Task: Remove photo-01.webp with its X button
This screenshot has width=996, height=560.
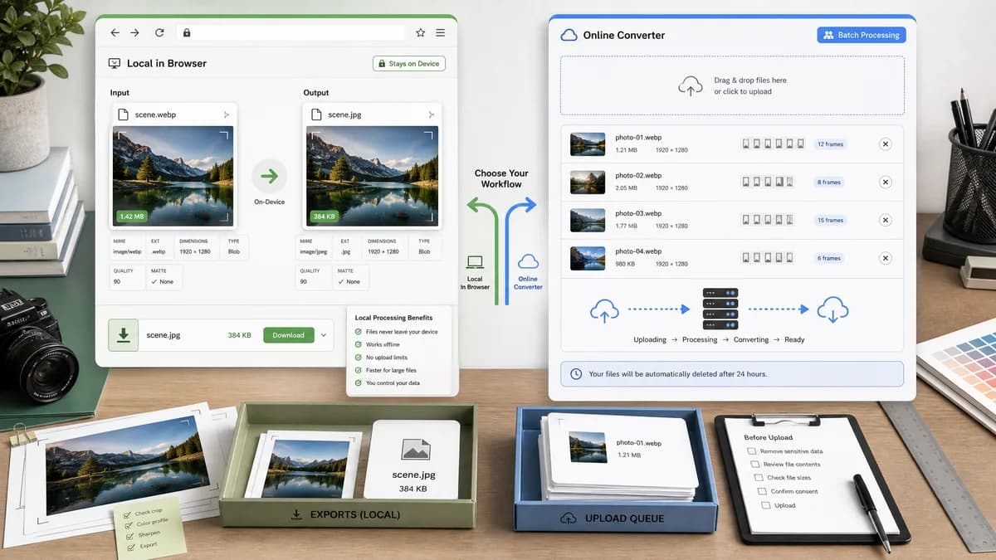Action: (x=885, y=144)
